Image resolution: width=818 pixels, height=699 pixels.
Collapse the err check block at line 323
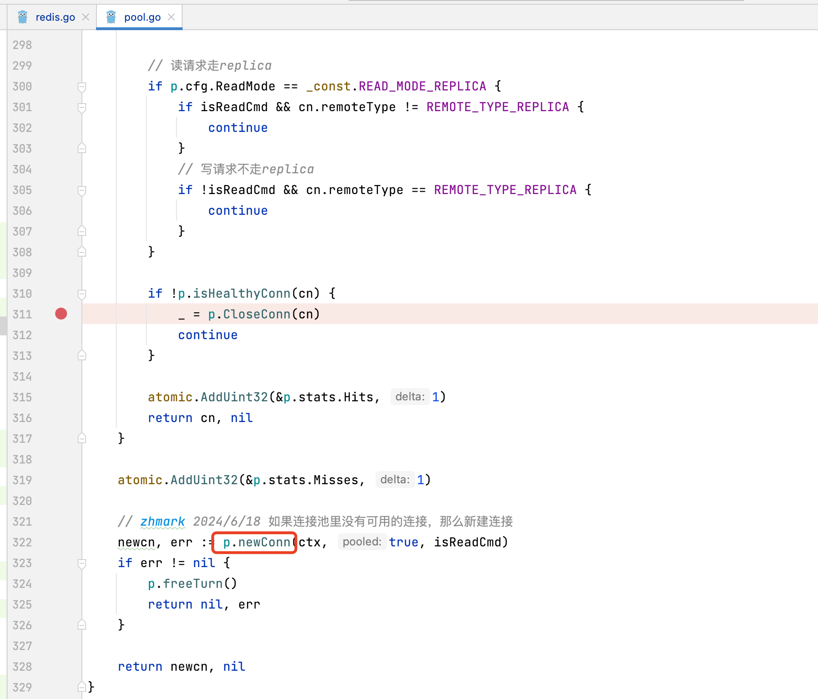click(82, 563)
